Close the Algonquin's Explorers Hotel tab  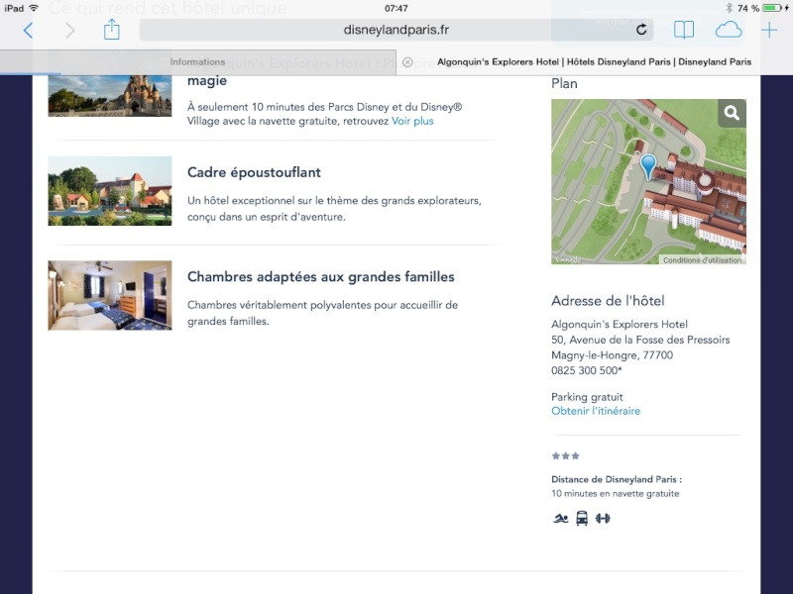[407, 62]
